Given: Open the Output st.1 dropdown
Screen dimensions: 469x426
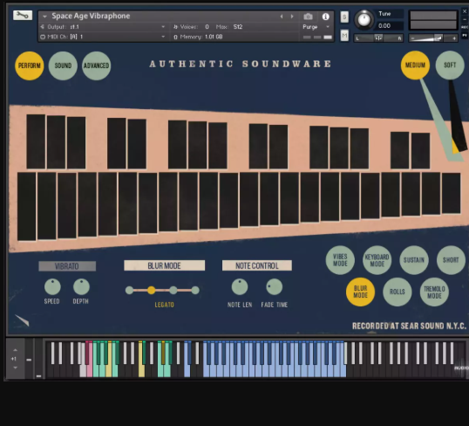Looking at the screenshot, I should [103, 27].
